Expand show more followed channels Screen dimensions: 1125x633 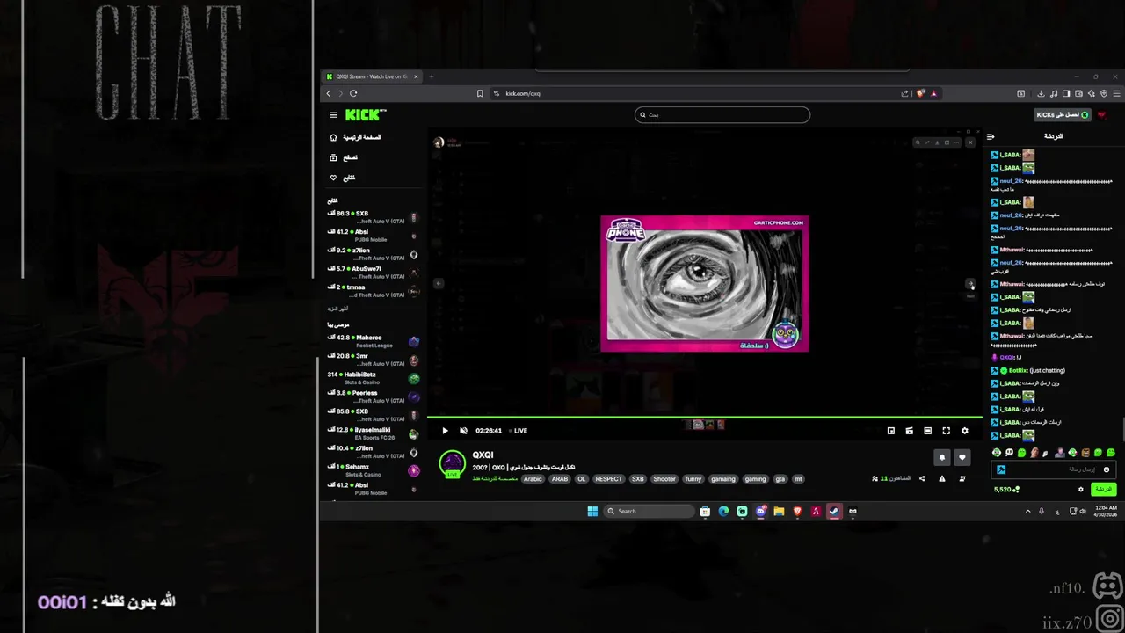click(337, 309)
